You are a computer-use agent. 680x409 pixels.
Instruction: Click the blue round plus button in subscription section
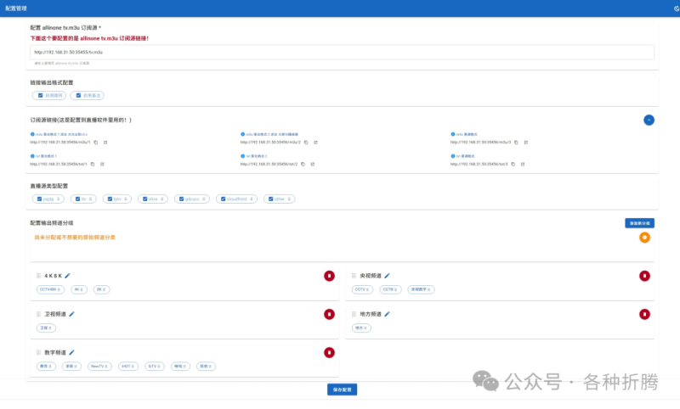point(649,120)
